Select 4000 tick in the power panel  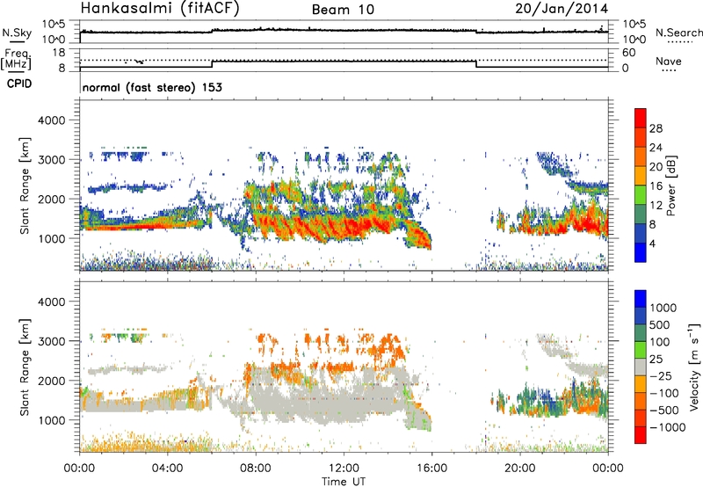(x=51, y=120)
